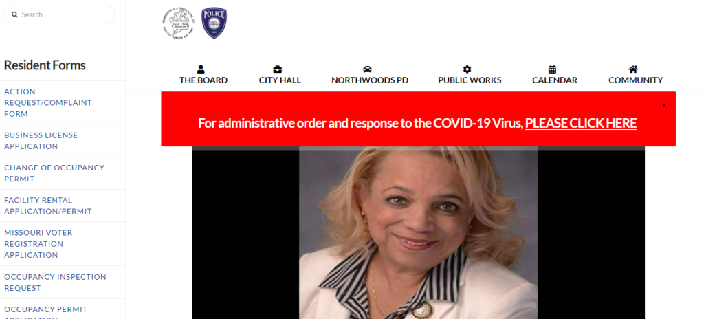Click the house icon above Community
Image resolution: width=704 pixels, height=319 pixels.
click(x=633, y=69)
